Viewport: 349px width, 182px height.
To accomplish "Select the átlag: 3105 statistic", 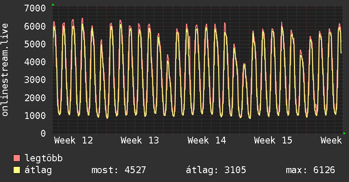I will (216, 170).
